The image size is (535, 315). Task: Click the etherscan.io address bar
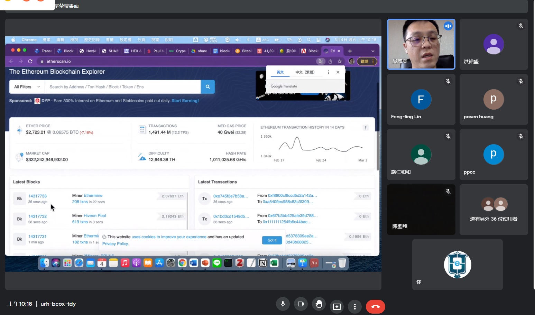click(x=175, y=61)
